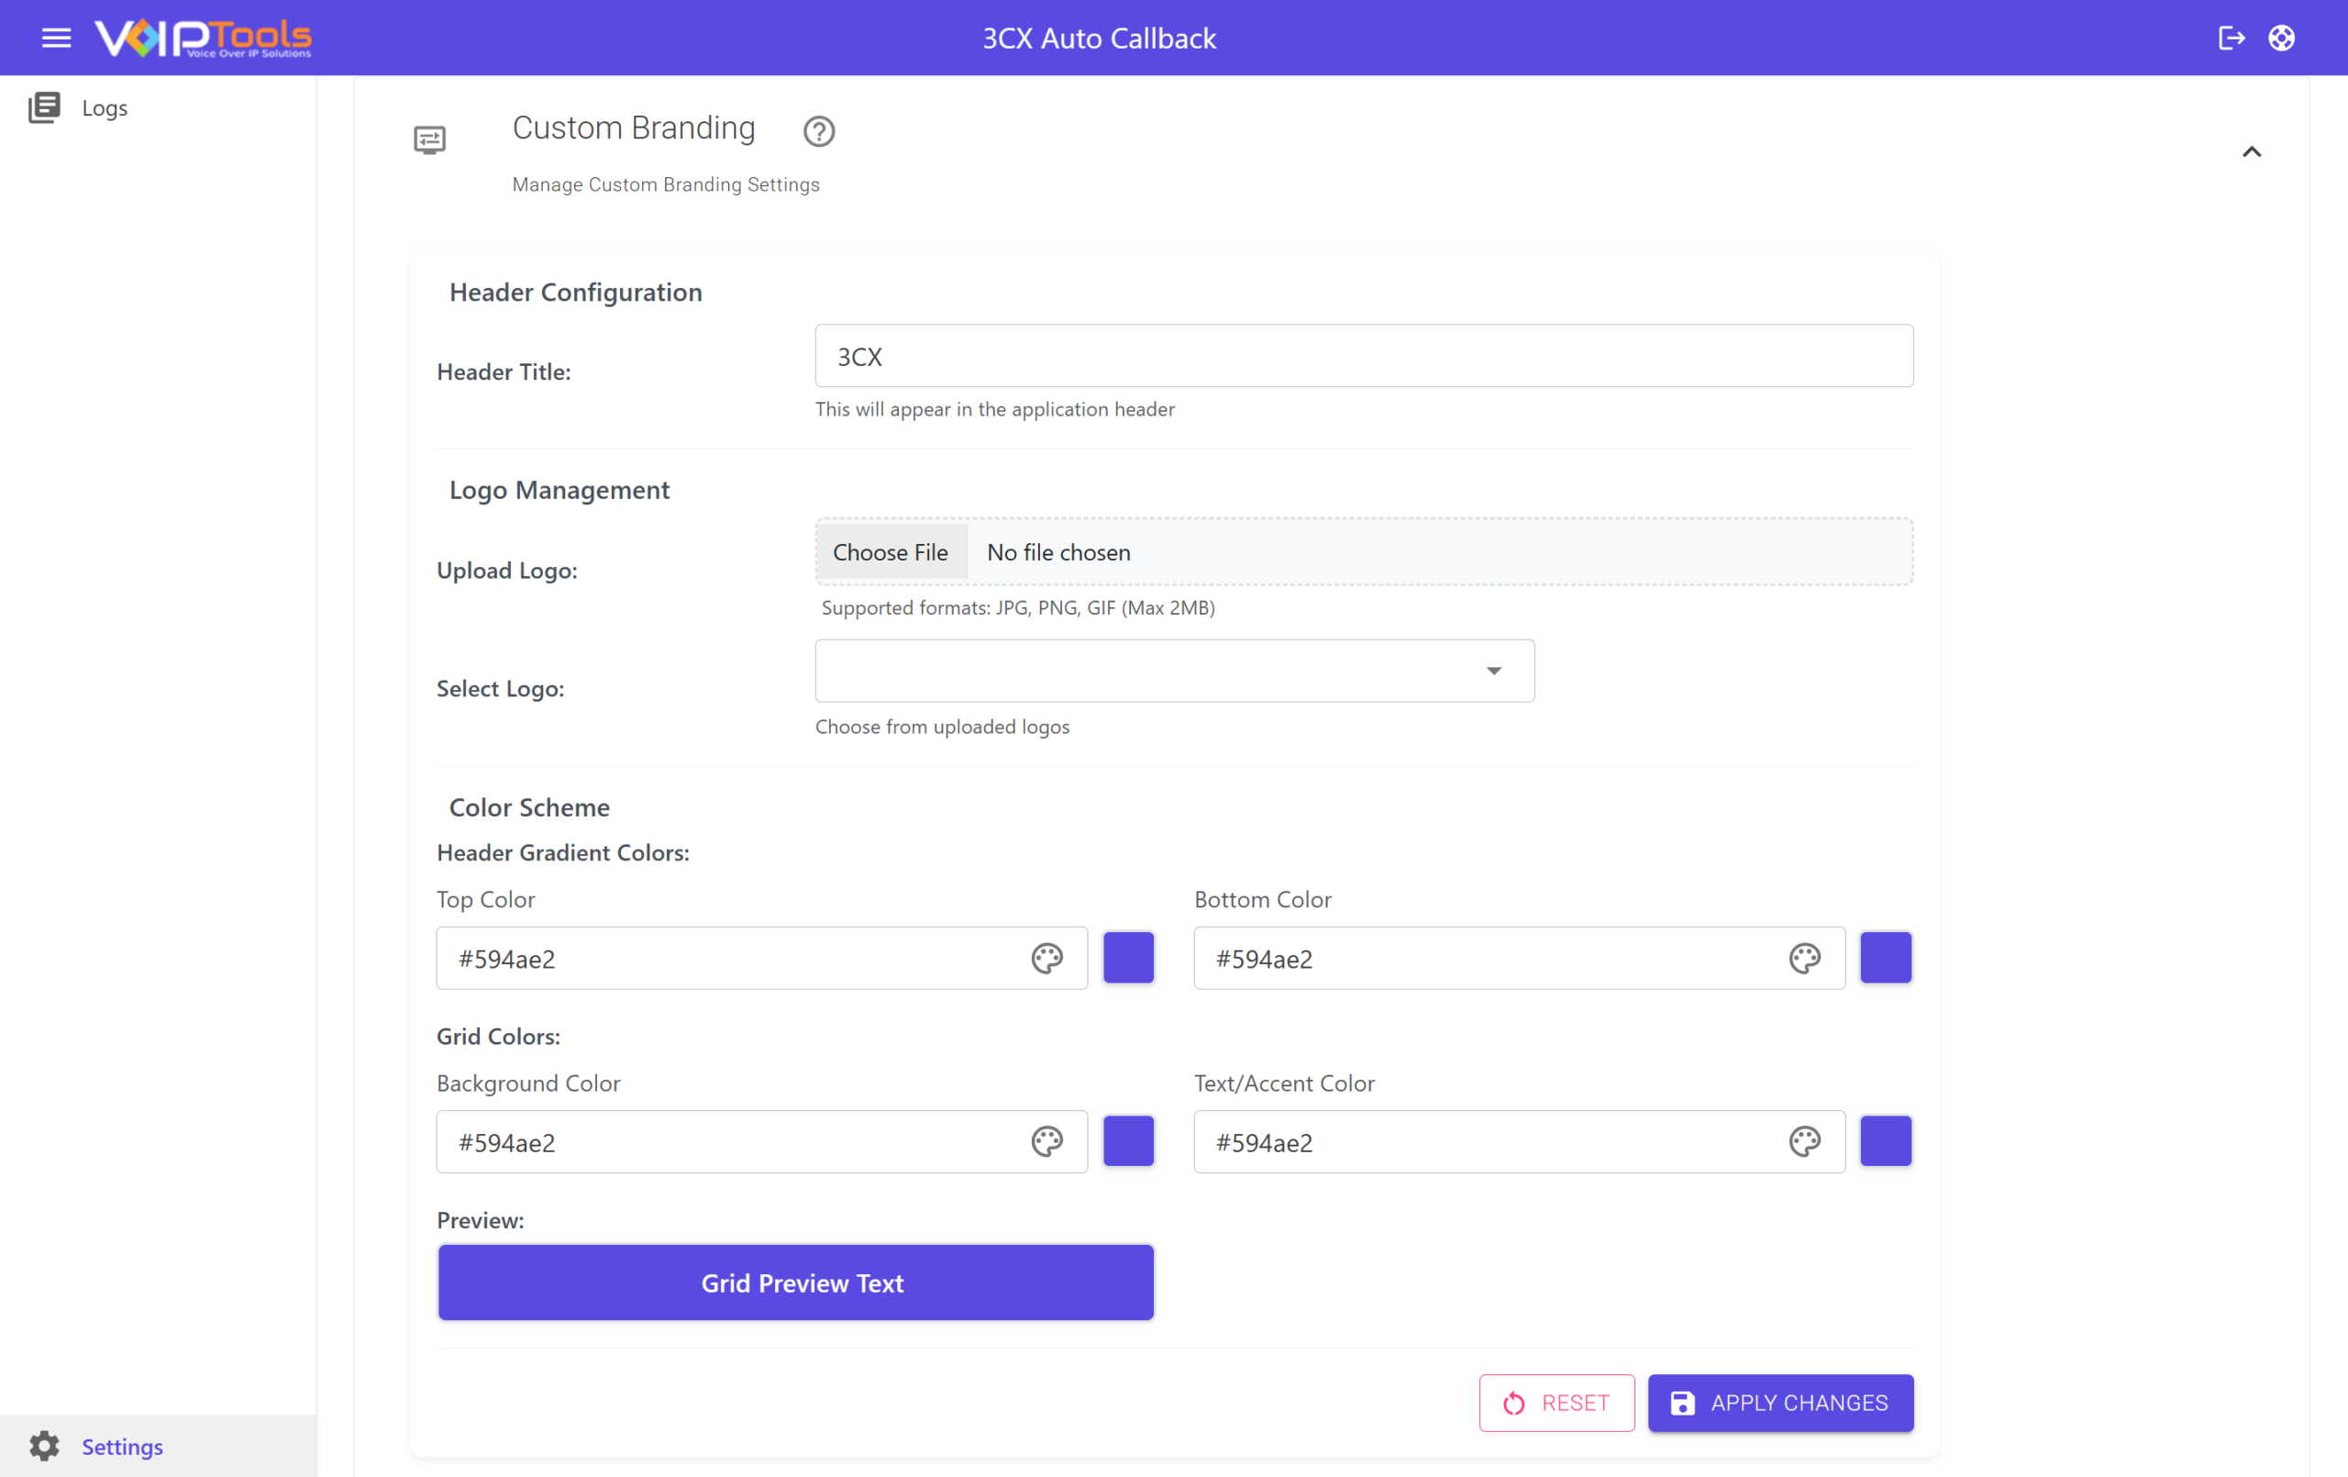
Task: Open Text/Accent Color palette picker icon
Action: click(1805, 1141)
